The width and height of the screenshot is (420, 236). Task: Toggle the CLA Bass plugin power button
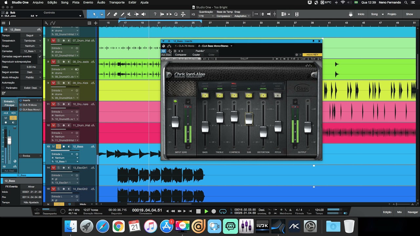click(163, 51)
